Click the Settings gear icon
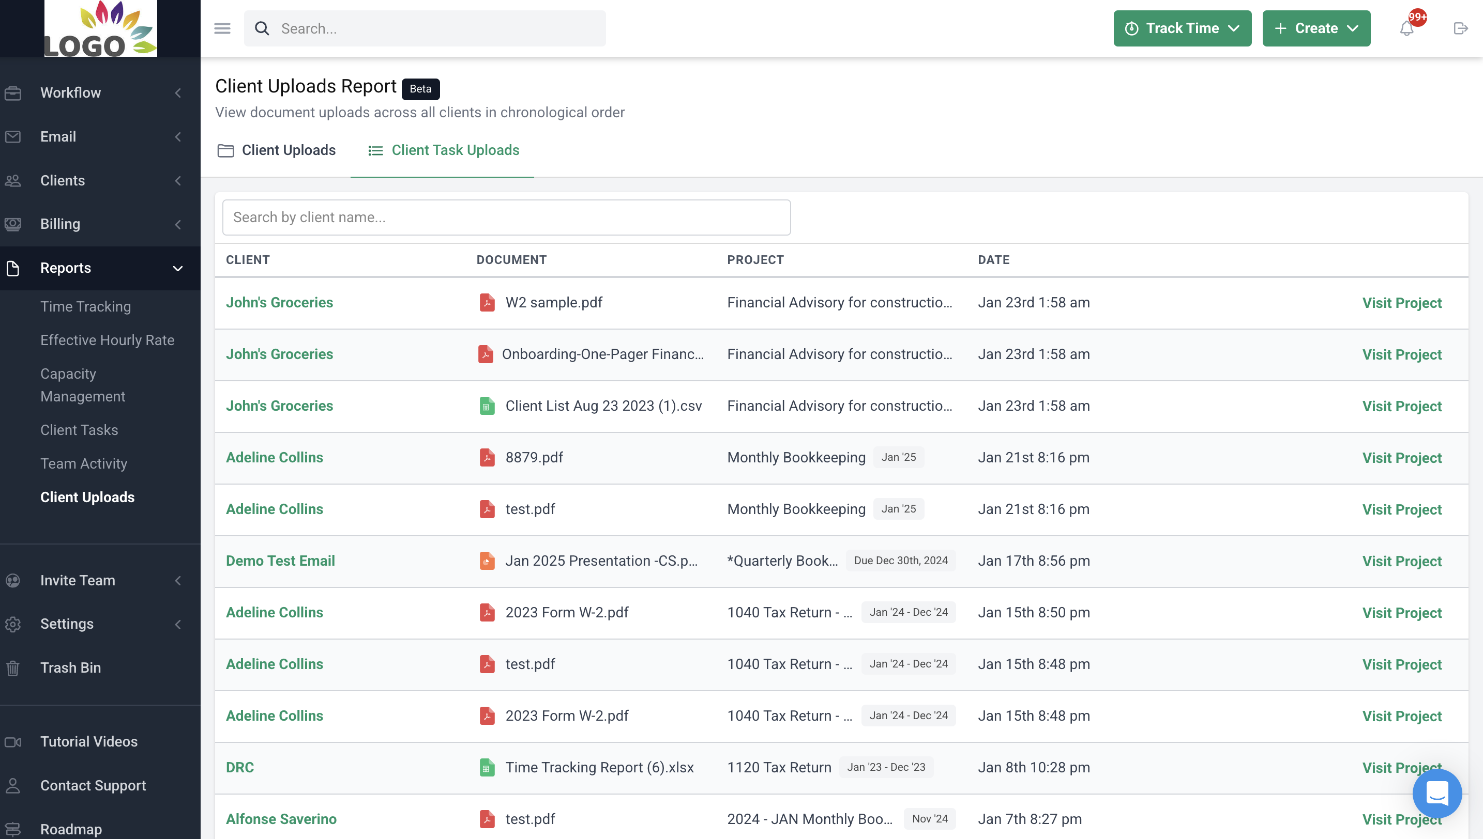 [x=13, y=624]
